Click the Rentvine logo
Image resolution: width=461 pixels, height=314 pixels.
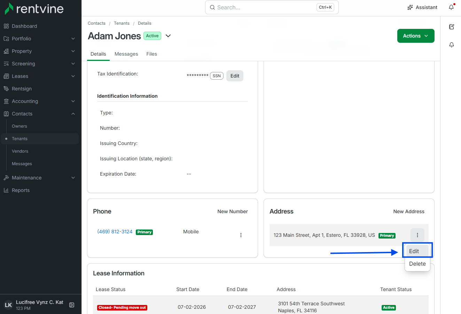[x=34, y=9]
